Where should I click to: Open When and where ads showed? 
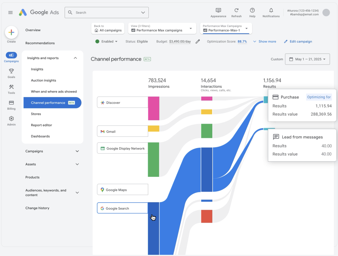[54, 92]
